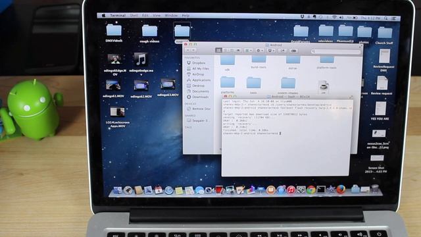Open Finder from the Dock
421x237 pixels.
click(118, 190)
